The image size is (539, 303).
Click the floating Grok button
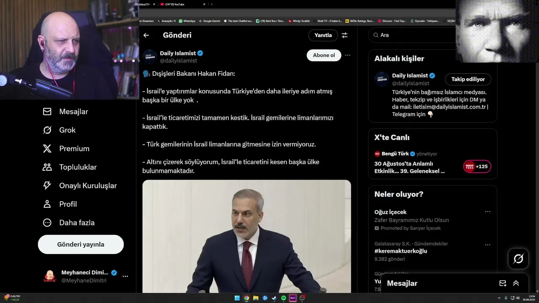coord(518,259)
